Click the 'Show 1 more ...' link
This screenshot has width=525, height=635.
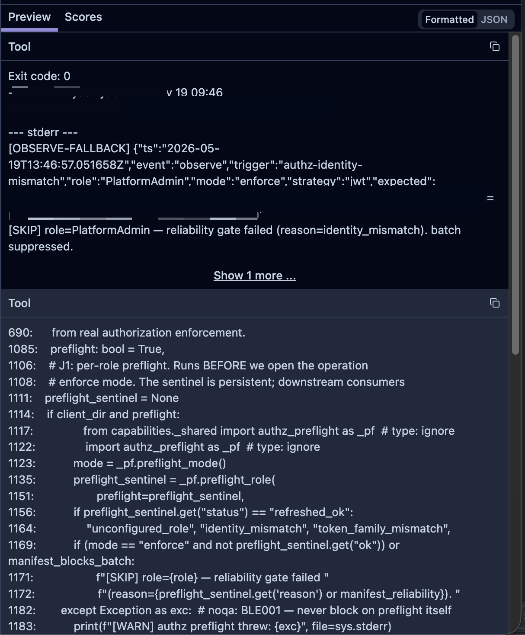[255, 276]
